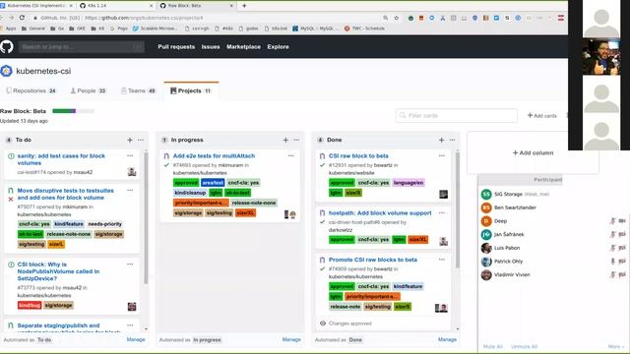The width and height of the screenshot is (630, 354).
Task: Close the 'Raw Block: Beta' browser tab
Action: click(x=232, y=6)
